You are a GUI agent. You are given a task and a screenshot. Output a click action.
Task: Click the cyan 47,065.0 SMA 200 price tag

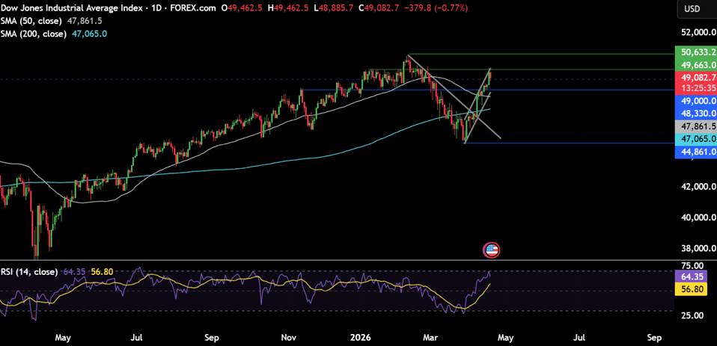tap(695, 140)
